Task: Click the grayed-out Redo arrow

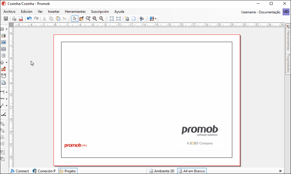Action: (36, 19)
